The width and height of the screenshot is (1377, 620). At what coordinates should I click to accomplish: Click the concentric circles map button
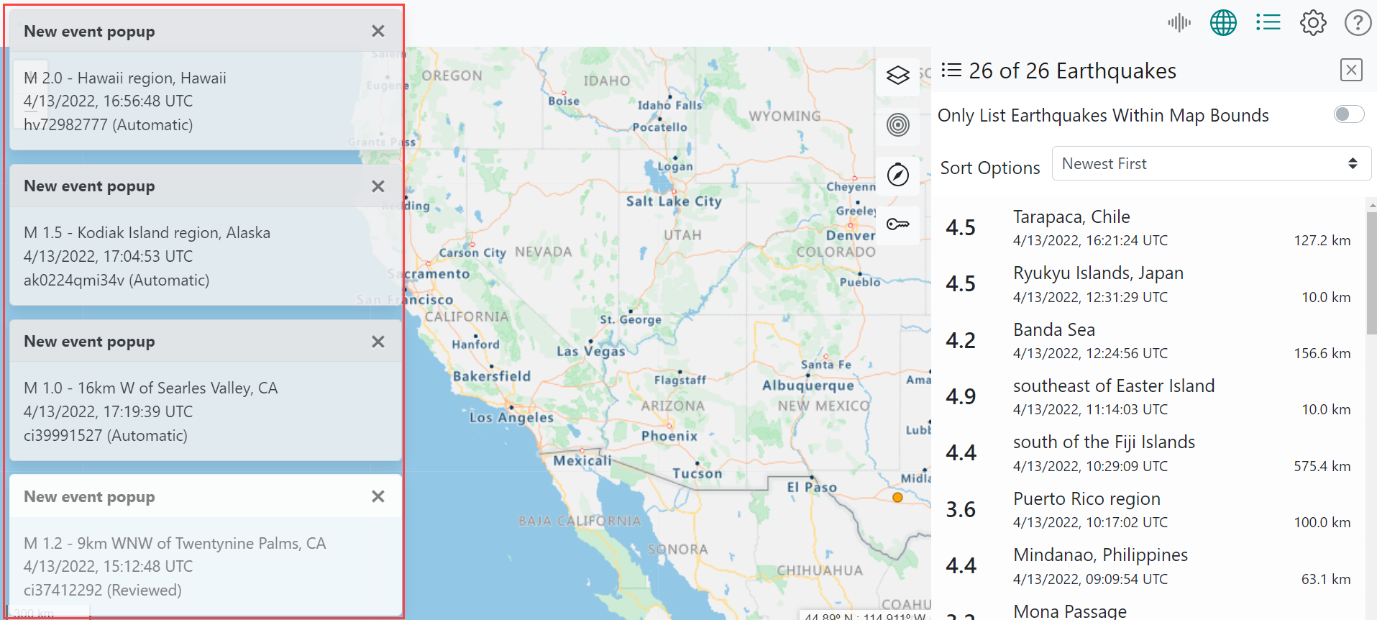point(897,125)
